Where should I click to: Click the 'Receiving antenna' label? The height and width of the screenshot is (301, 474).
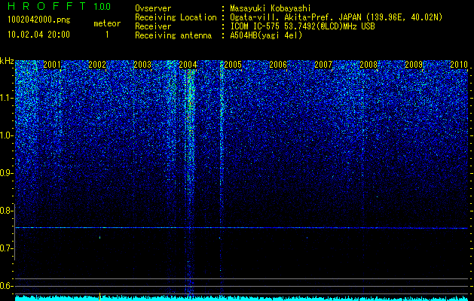click(173, 35)
